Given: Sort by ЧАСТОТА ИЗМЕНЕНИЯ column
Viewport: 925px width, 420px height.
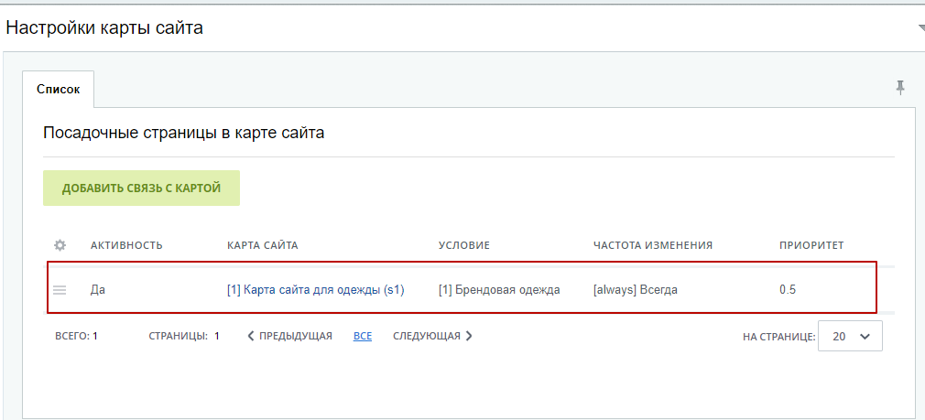Looking at the screenshot, I should click(x=653, y=245).
